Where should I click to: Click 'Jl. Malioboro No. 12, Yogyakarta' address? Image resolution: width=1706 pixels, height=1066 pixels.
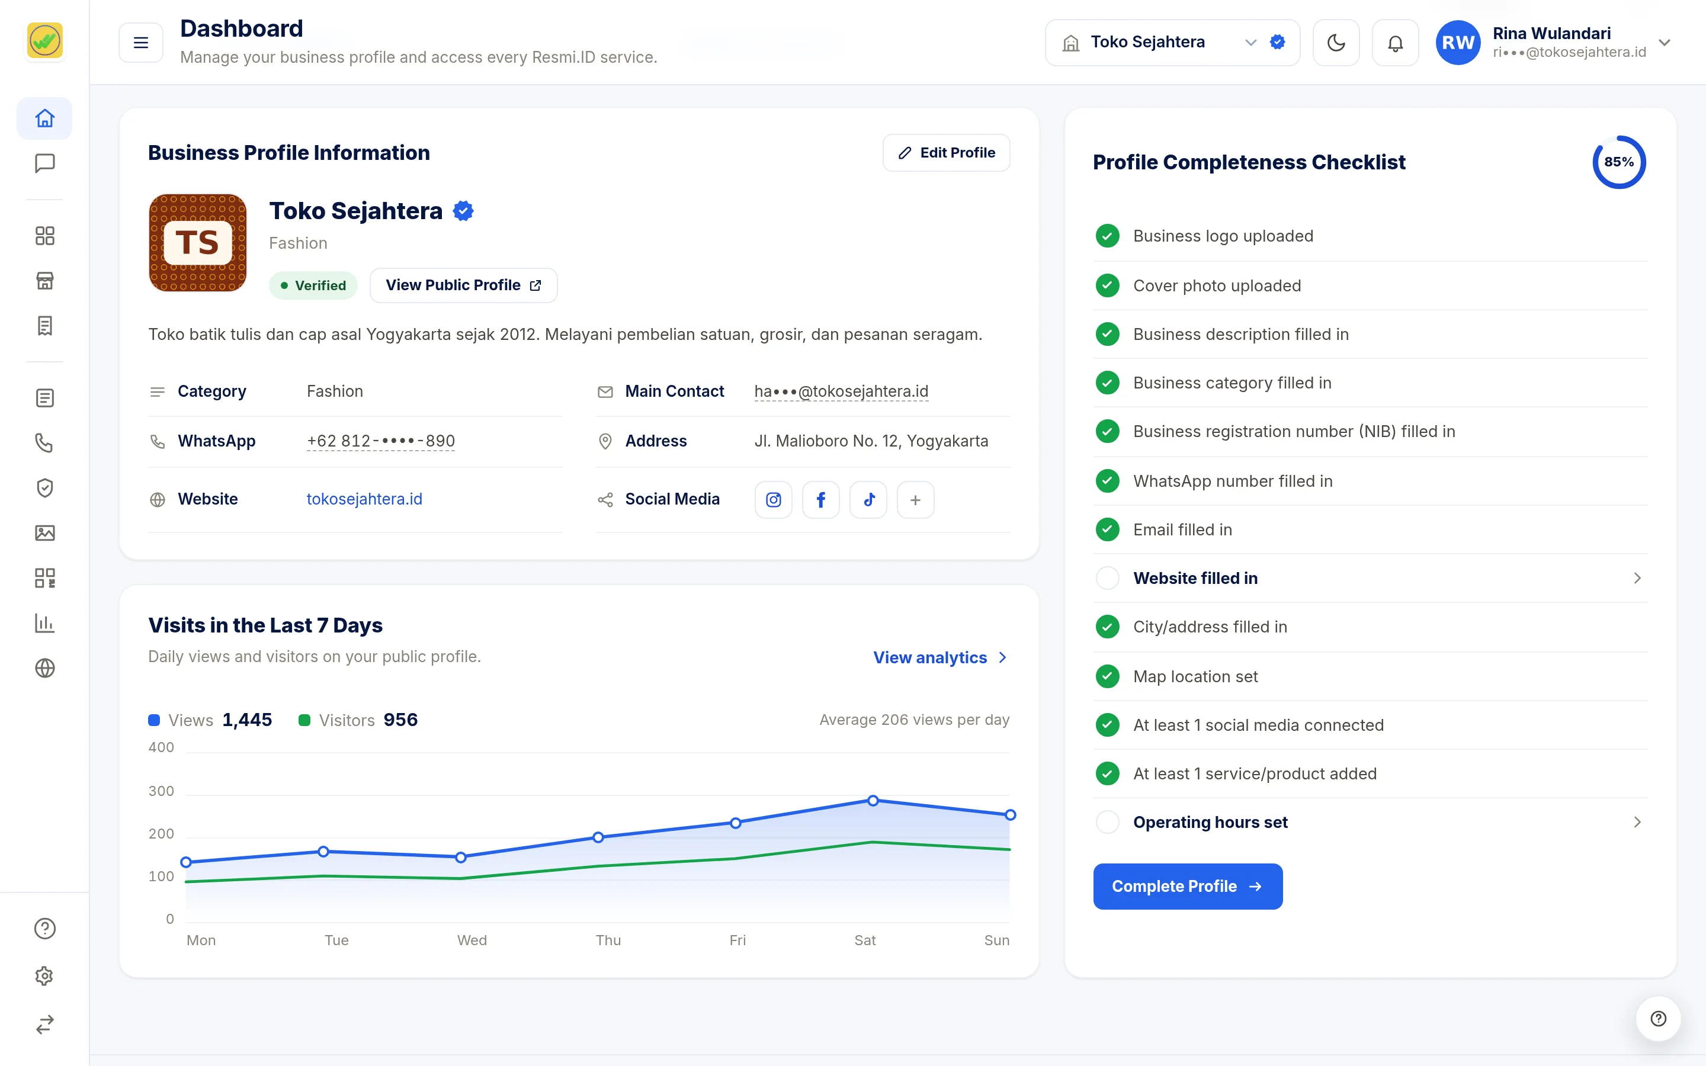[871, 441]
